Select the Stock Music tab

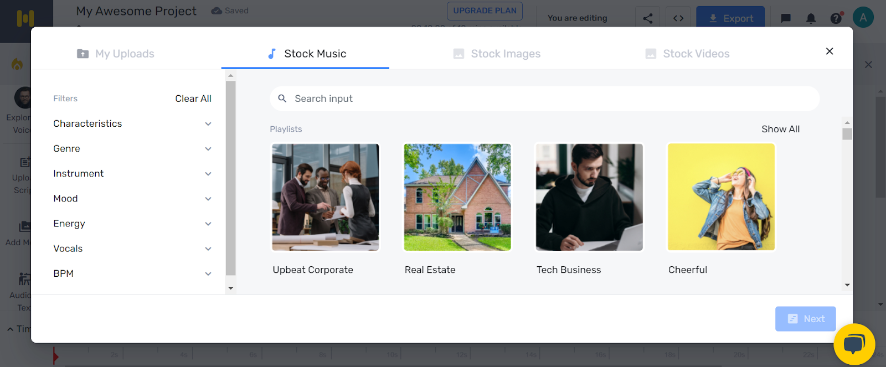tap(306, 54)
